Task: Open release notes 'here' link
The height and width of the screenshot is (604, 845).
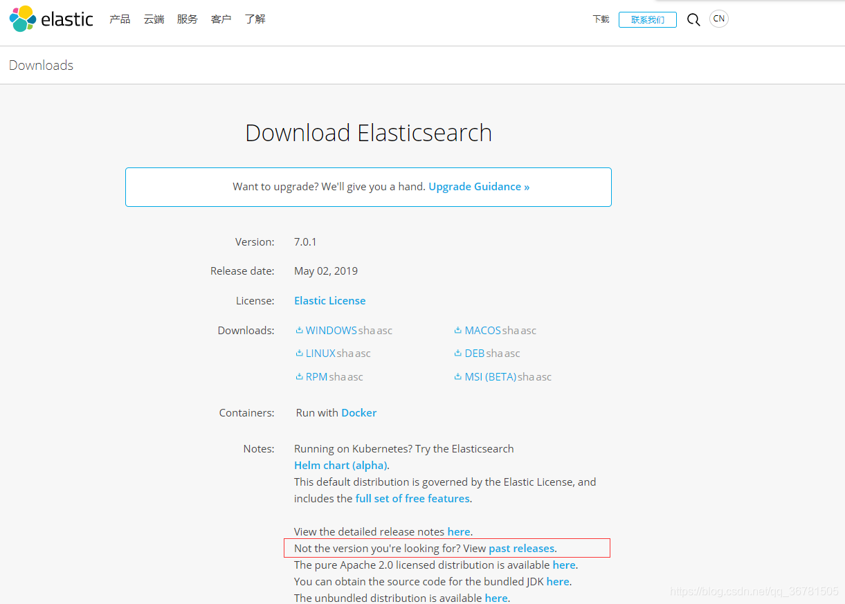Action: click(x=459, y=532)
